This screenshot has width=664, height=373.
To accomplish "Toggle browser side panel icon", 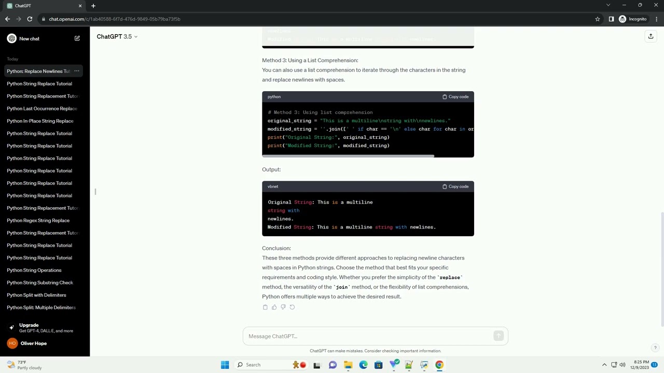I will pos(611,19).
